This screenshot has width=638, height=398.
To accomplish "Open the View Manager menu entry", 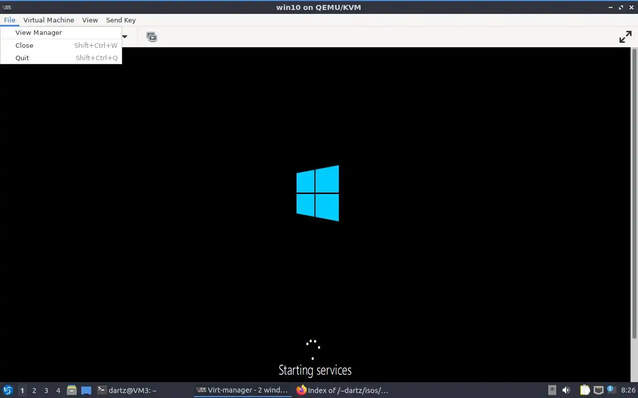I will (x=61, y=32).
